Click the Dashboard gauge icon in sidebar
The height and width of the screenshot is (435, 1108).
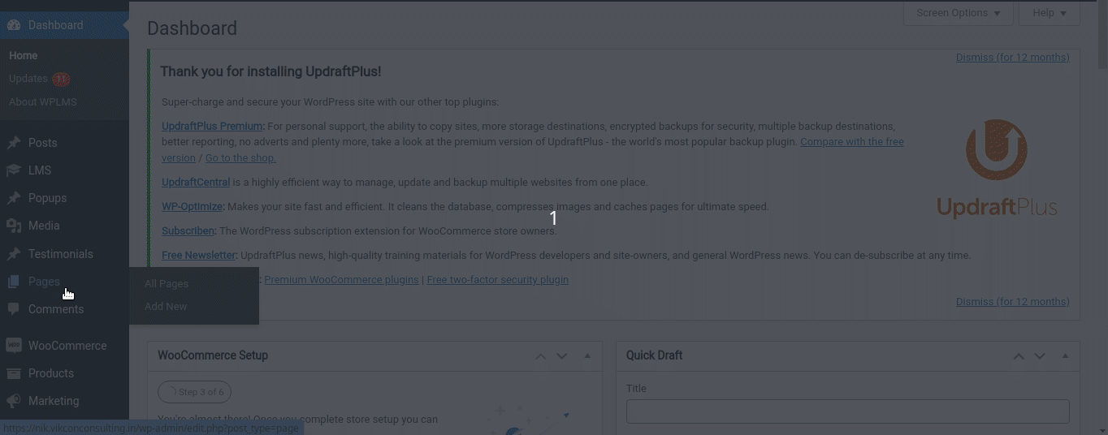pos(14,25)
